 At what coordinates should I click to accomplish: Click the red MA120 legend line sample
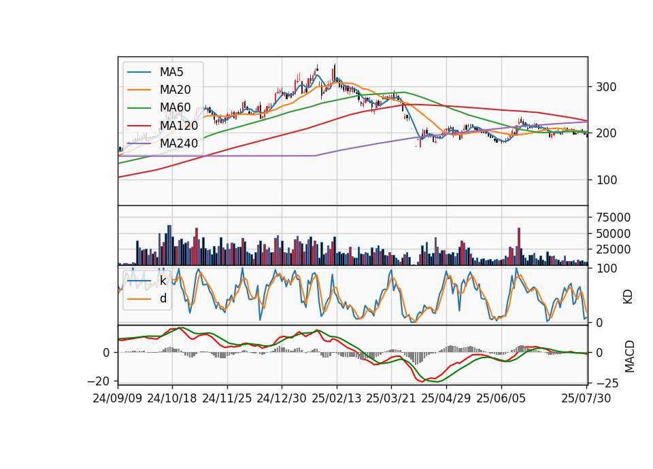click(x=139, y=126)
